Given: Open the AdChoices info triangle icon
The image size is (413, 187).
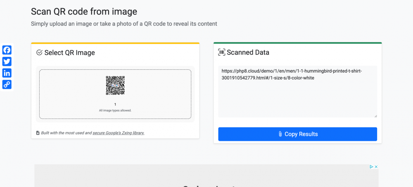Looking at the screenshot, I should coord(372,167).
